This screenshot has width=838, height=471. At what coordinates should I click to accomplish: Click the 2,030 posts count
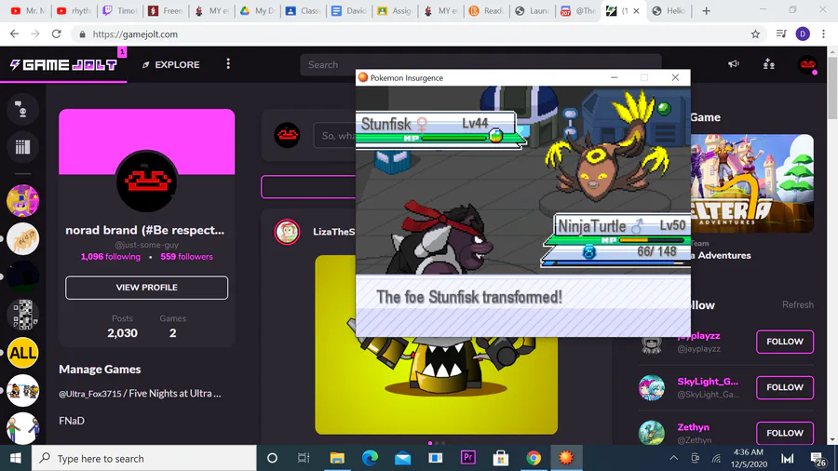pos(122,333)
